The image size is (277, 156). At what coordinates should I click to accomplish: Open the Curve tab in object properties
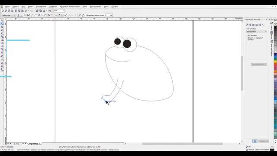click(x=263, y=25)
